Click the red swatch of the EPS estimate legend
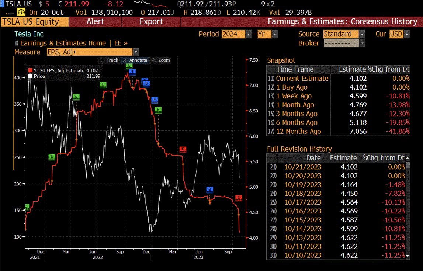This screenshot has width=423, height=271. tap(30, 71)
